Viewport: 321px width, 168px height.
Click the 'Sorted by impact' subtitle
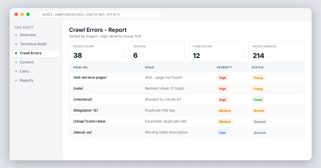pyautogui.click(x=105, y=36)
